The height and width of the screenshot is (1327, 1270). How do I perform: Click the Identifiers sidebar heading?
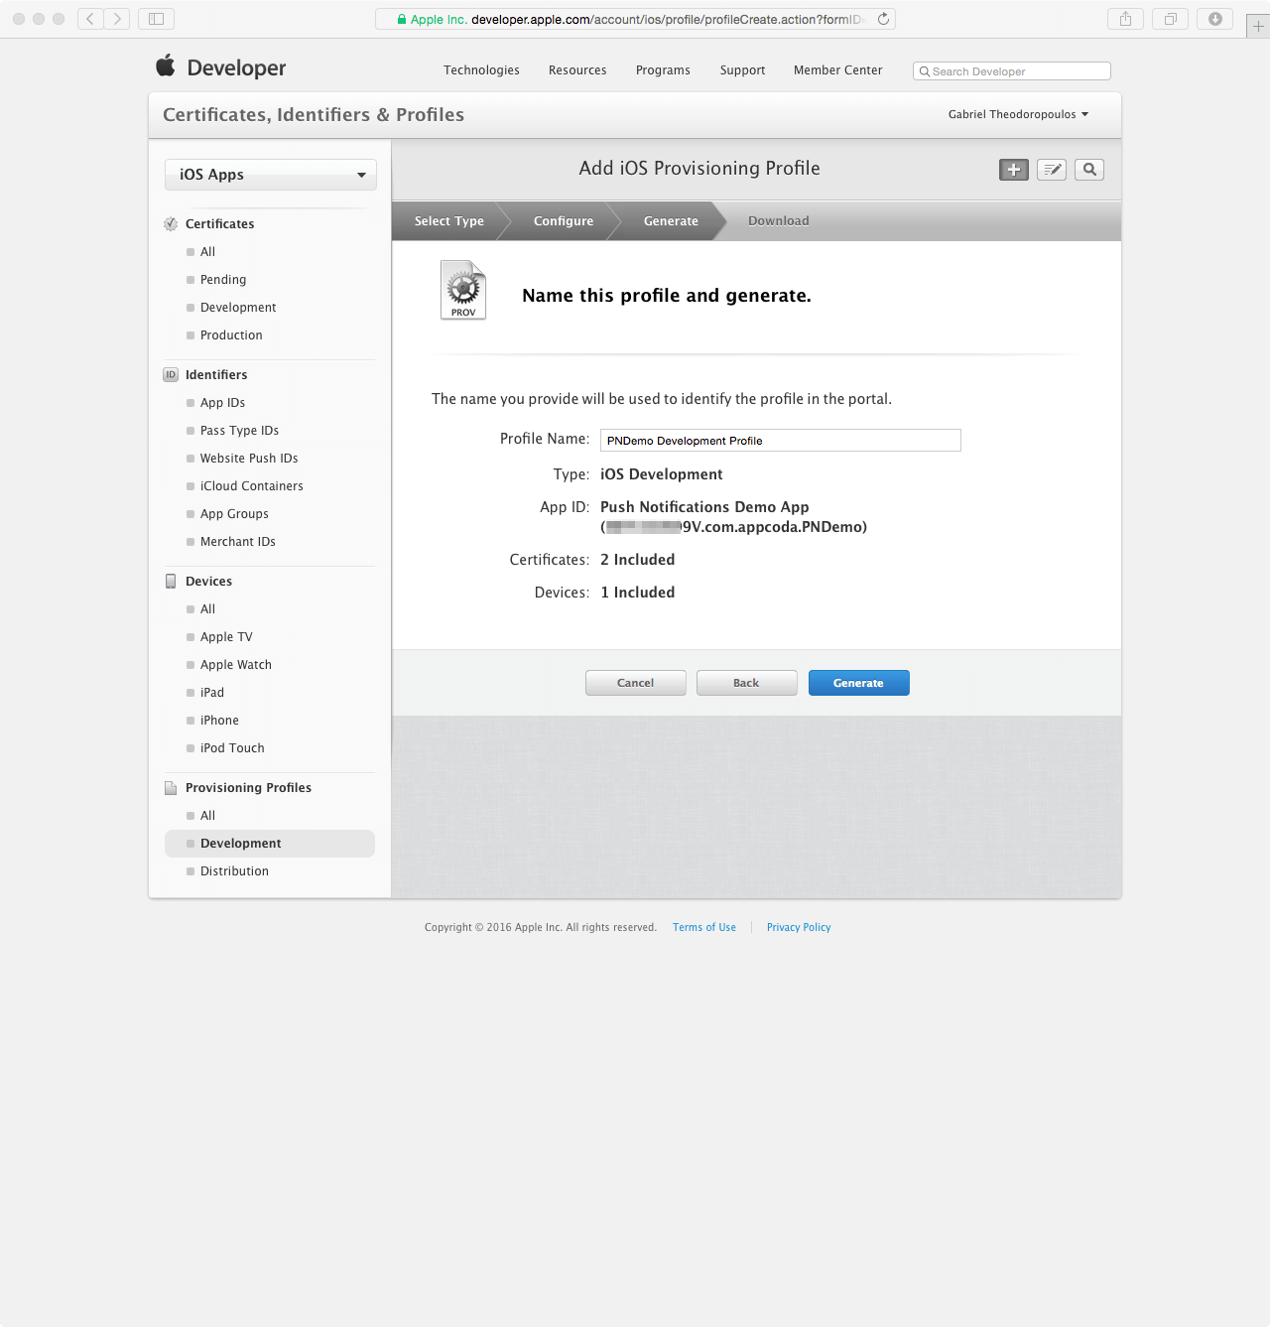tap(216, 375)
